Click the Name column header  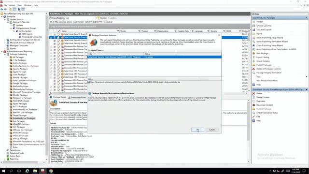pyautogui.click(x=90, y=31)
